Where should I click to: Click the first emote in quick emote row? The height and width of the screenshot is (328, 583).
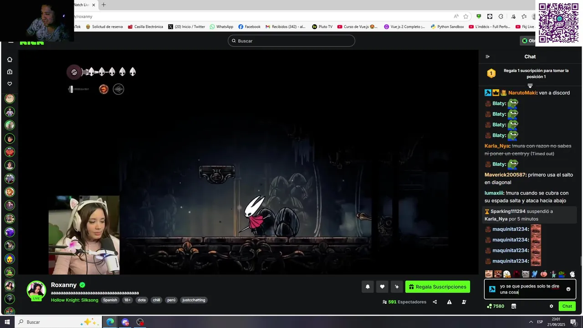489,274
